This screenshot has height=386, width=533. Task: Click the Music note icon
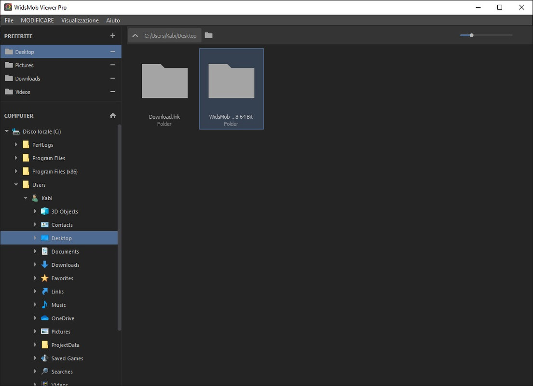[44, 305]
